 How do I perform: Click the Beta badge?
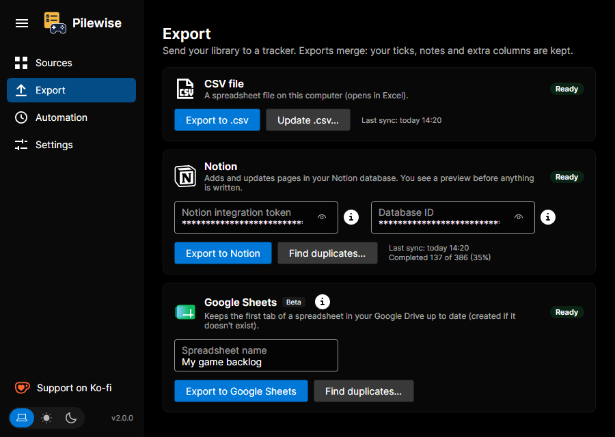pyautogui.click(x=293, y=302)
